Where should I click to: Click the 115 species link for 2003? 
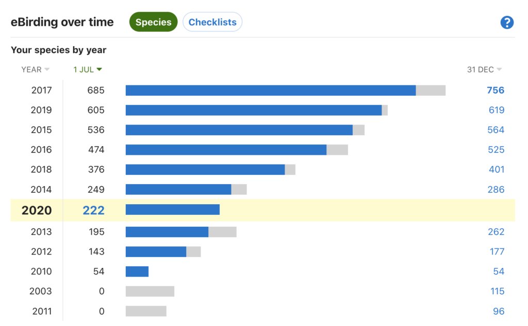(498, 292)
